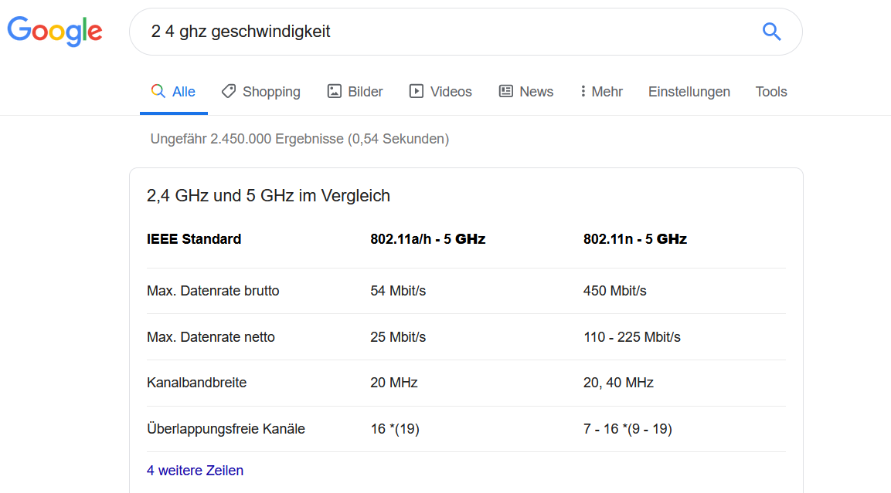Click the 802.11n - 5 GHz column header
Image resolution: width=891 pixels, height=493 pixels.
click(634, 238)
